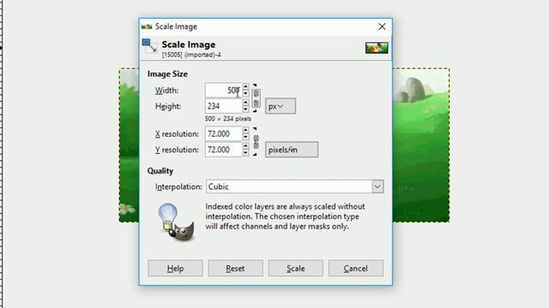Expand the Interpolation dropdown arrow
Image resolution: width=549 pixels, height=308 pixels.
point(377,187)
